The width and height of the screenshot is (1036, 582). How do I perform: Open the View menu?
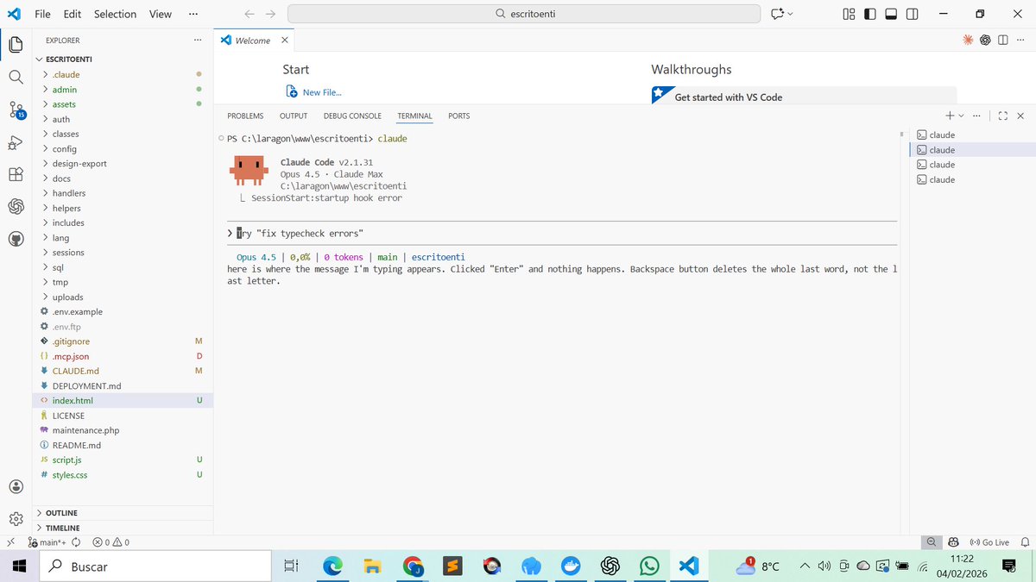[x=161, y=14]
